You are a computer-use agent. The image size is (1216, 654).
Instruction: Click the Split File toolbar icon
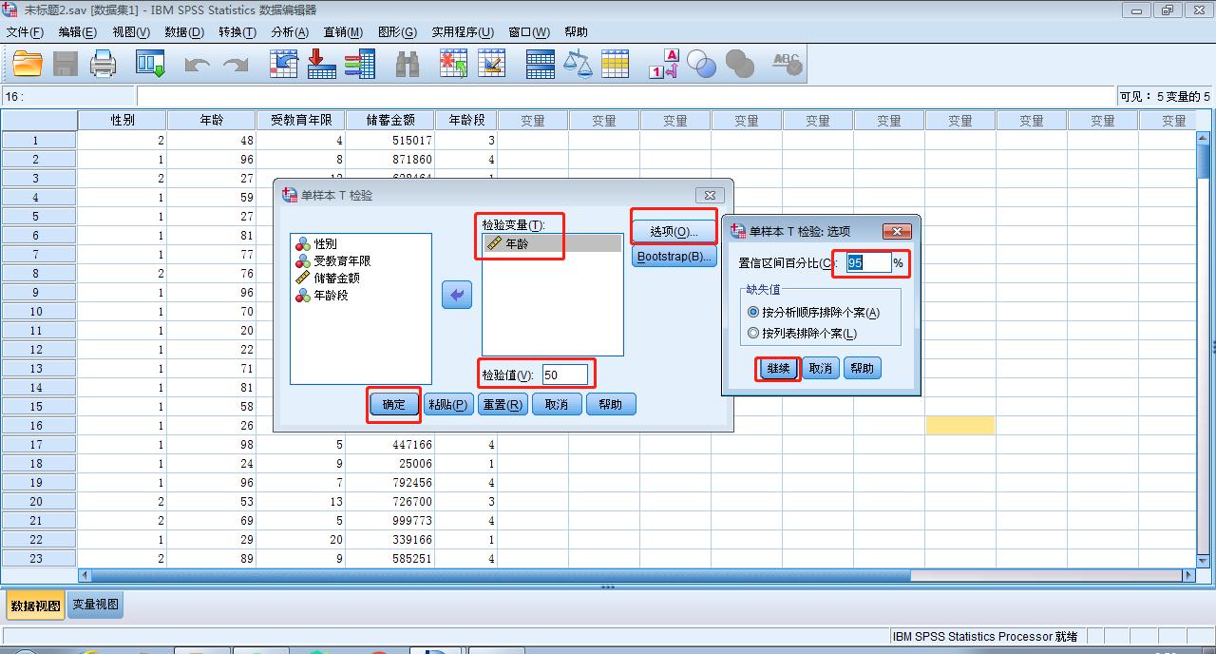tap(540, 63)
